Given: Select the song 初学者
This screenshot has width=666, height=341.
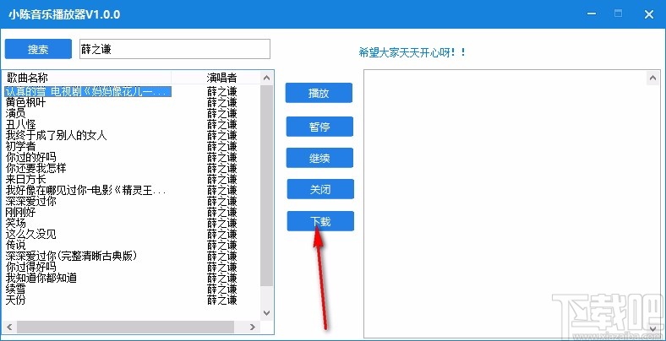Looking at the screenshot, I should coord(20,146).
